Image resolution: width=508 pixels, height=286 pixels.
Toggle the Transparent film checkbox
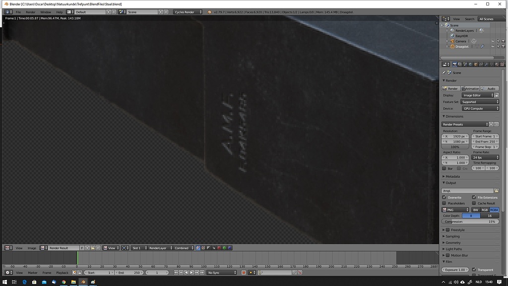pyautogui.click(x=474, y=270)
